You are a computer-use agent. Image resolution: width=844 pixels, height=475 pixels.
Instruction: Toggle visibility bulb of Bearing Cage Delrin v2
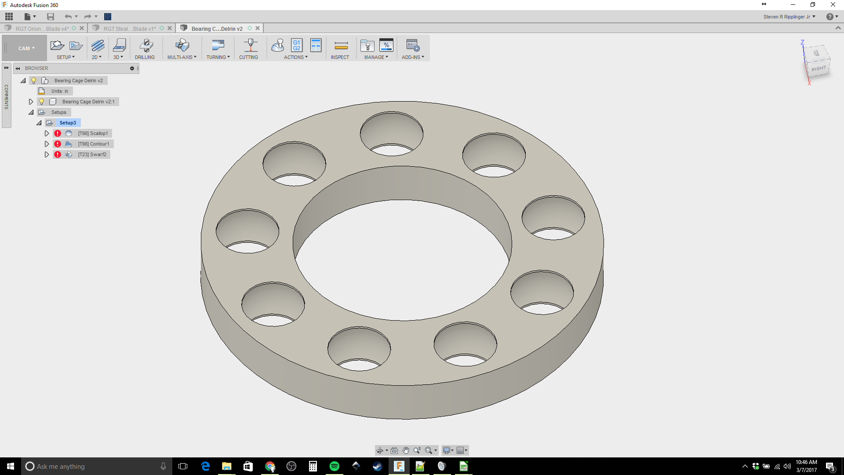tap(34, 80)
